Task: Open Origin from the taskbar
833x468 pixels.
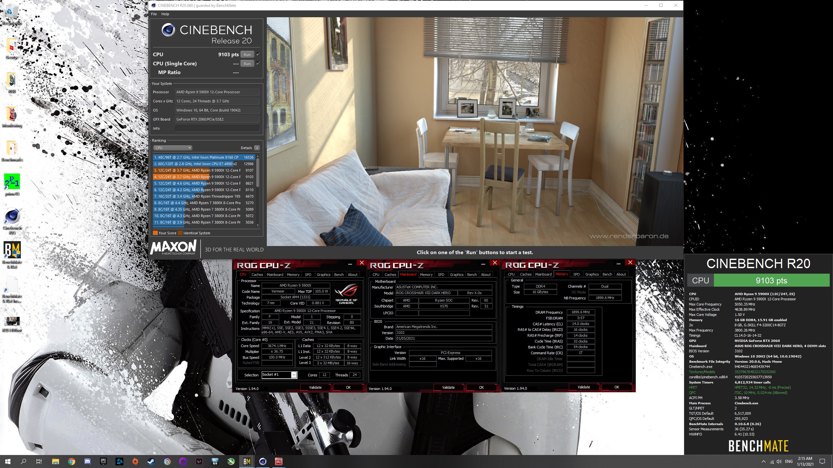Action: [x=135, y=461]
